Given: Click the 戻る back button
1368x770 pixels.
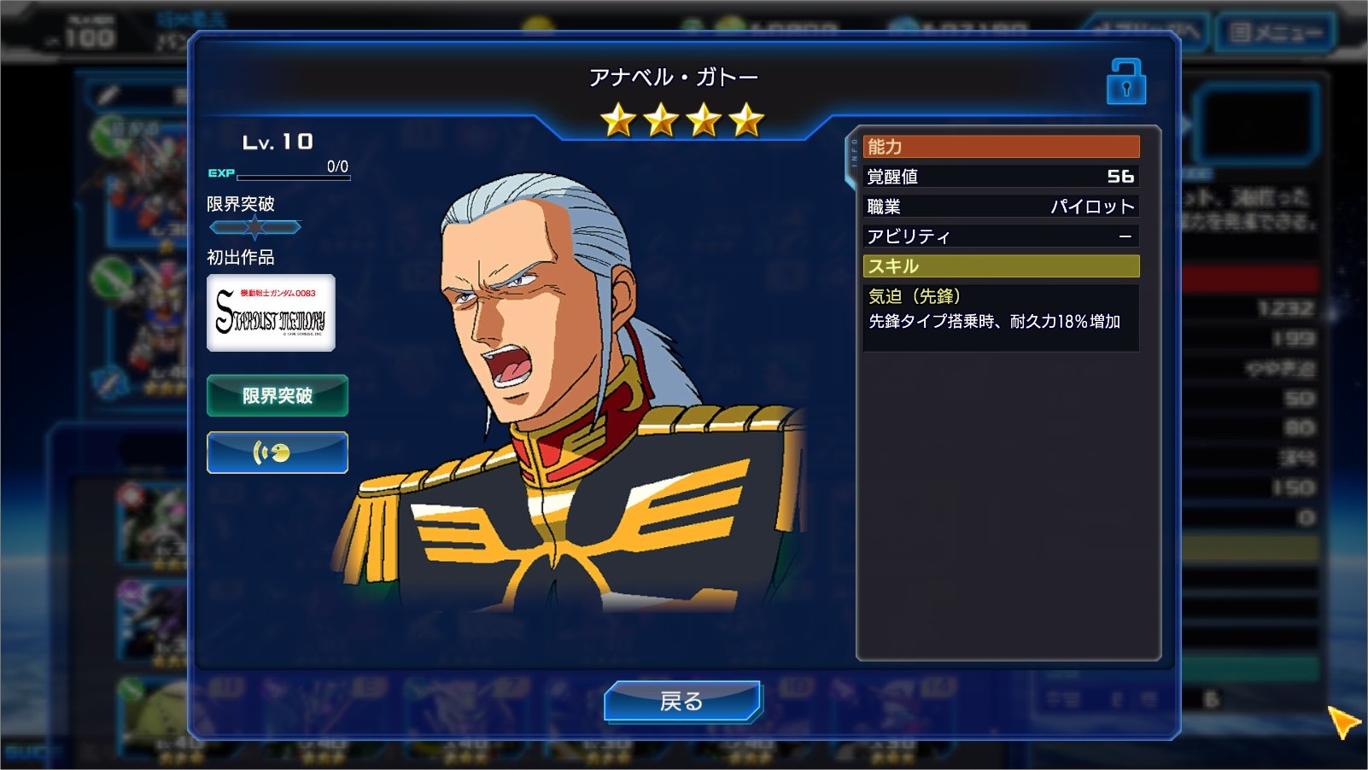Looking at the screenshot, I should [682, 701].
